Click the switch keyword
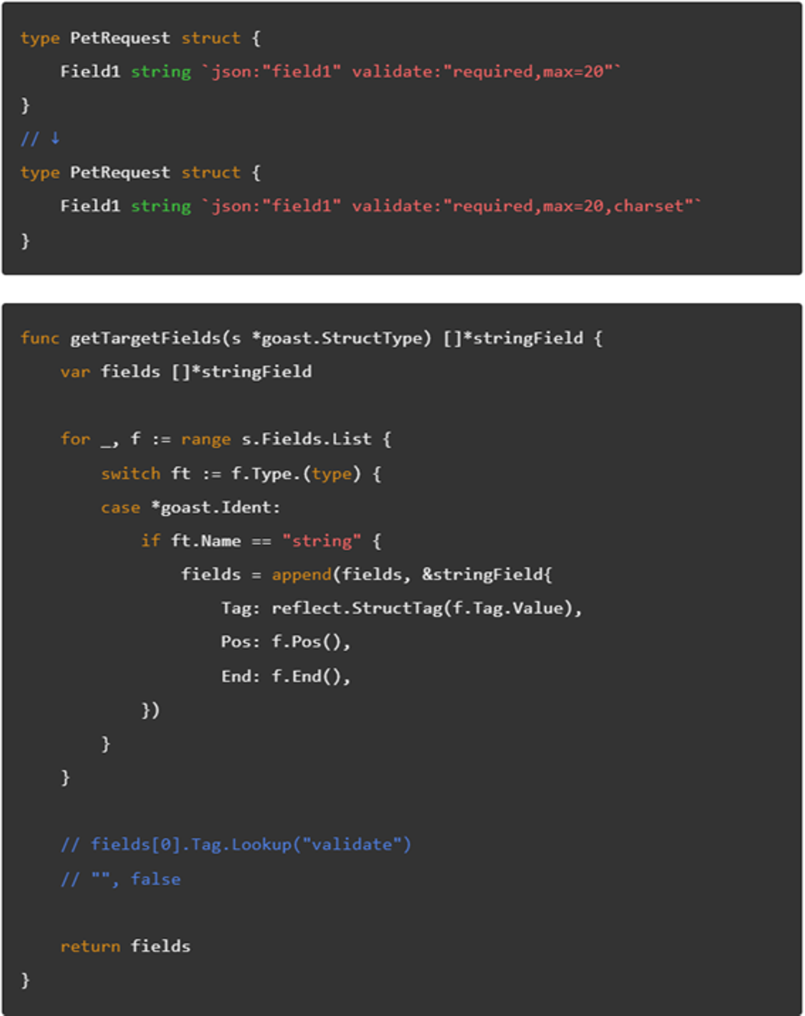 click(130, 473)
